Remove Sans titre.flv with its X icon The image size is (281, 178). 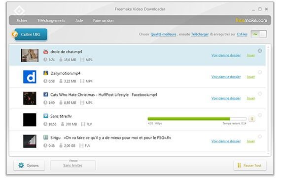point(260,115)
